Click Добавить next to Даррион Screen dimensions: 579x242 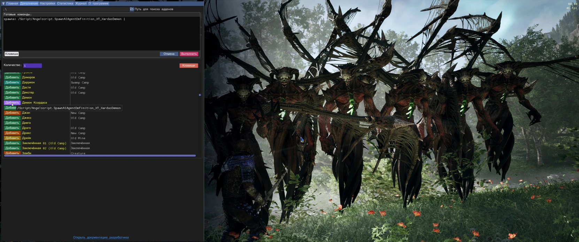tap(12, 82)
